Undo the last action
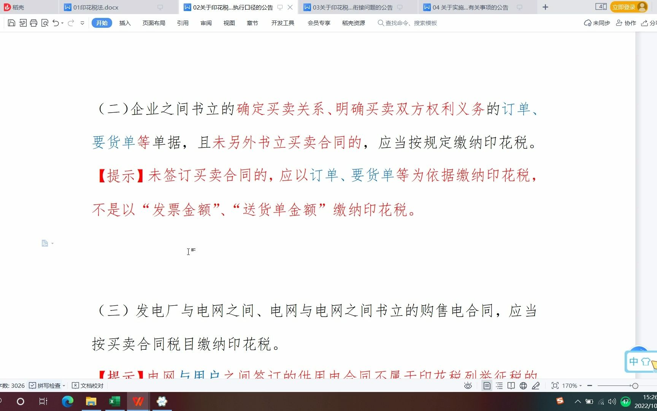657x411 pixels. click(56, 23)
